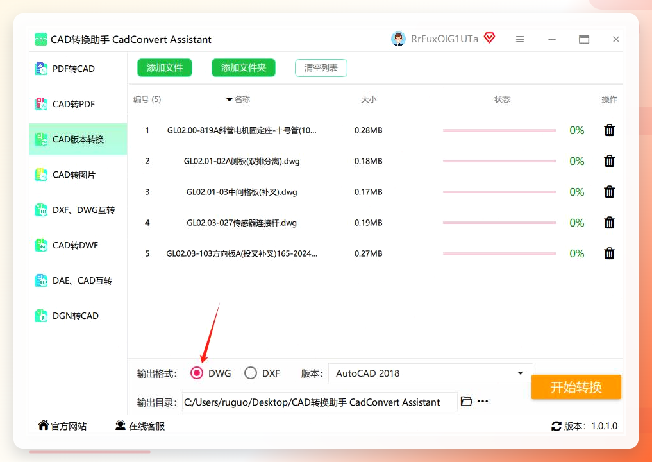The width and height of the screenshot is (652, 462).
Task: Open the 官方网站 link
Action: pos(62,426)
